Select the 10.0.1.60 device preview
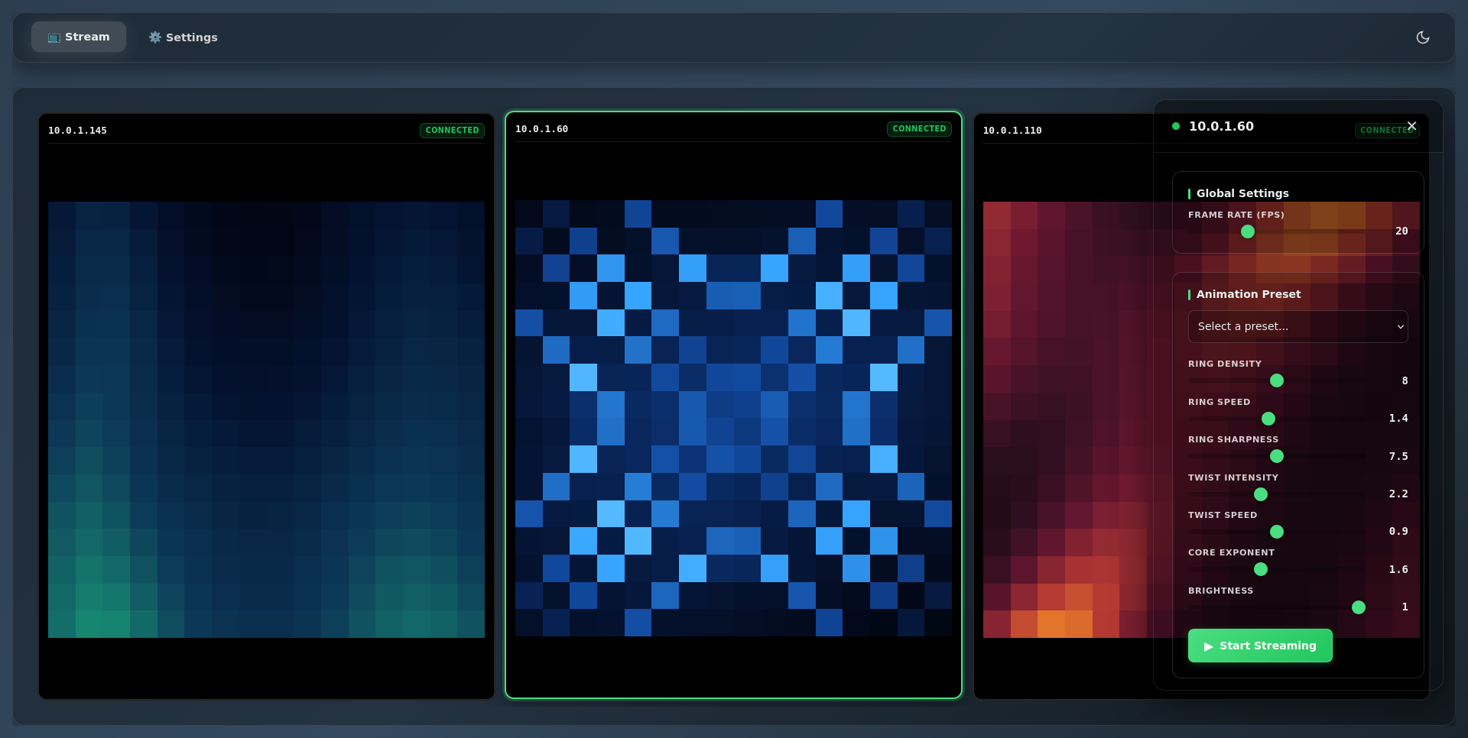This screenshot has width=1468, height=738. pyautogui.click(x=733, y=419)
